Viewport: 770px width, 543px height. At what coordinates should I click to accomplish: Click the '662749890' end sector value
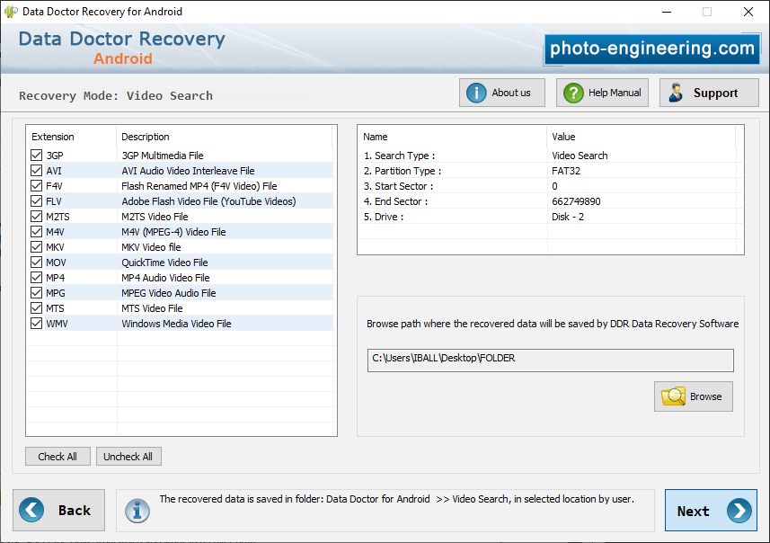point(576,201)
